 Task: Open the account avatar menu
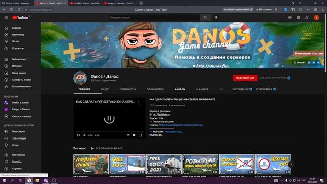[316, 18]
